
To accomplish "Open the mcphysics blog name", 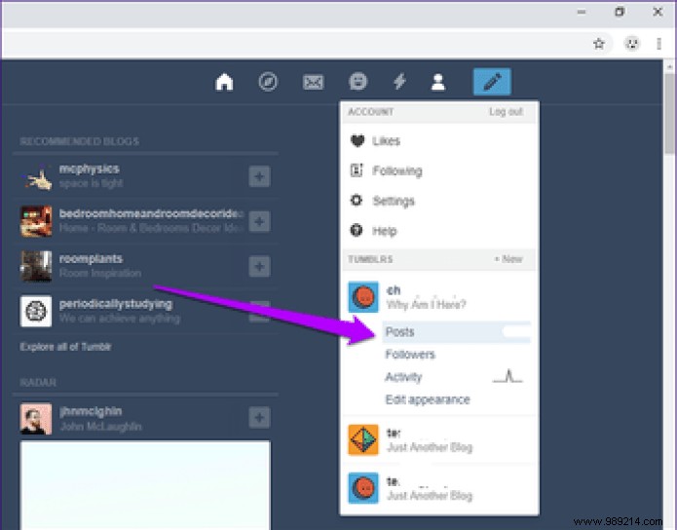I will click(90, 169).
